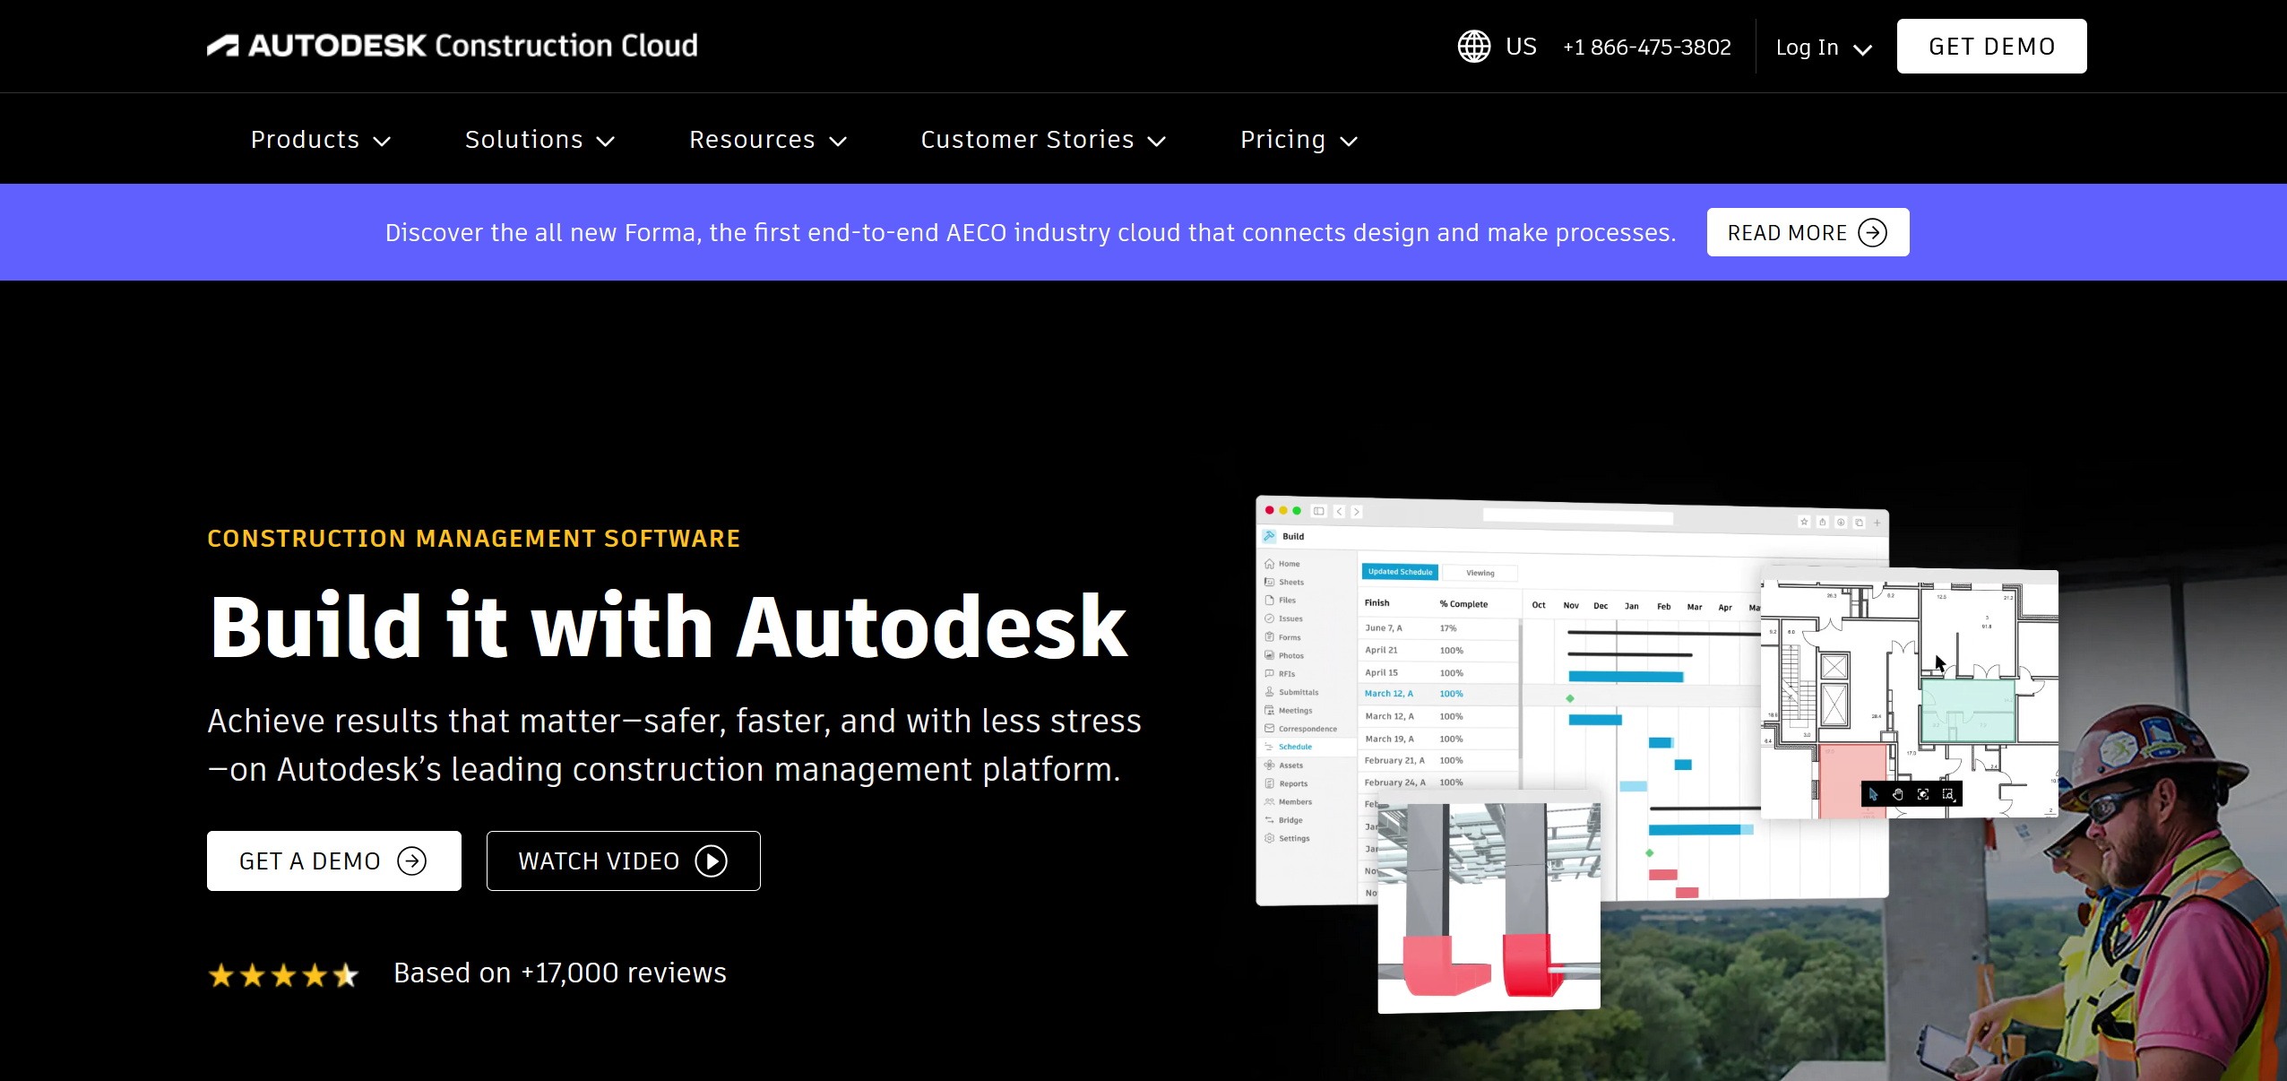Click the five-star rating icons
Viewport: 2287px width, 1081px height.
(x=283, y=974)
